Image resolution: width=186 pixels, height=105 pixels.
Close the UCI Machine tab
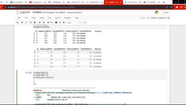point(159,2)
